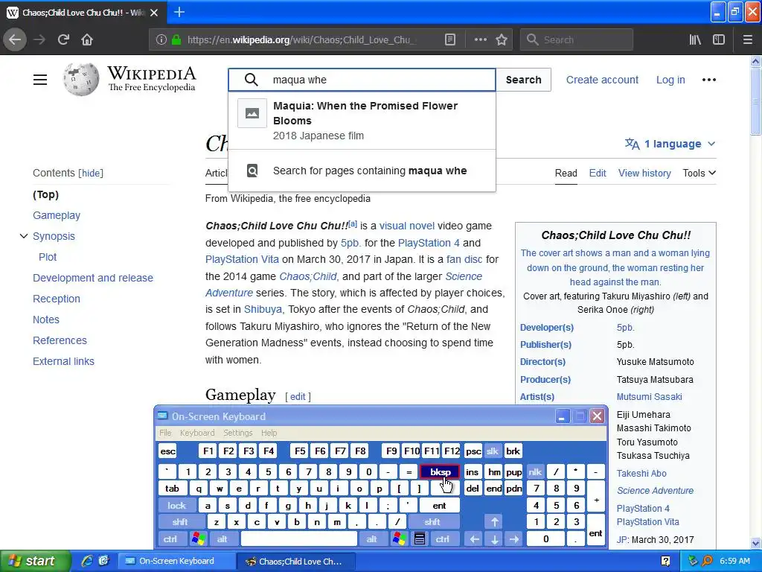
Task: Toggle the left ctrl key
Action: coord(170,539)
